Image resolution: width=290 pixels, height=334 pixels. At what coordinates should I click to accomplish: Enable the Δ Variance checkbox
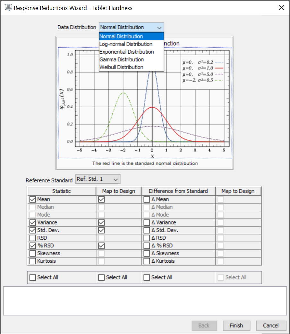pyautogui.click(x=147, y=223)
